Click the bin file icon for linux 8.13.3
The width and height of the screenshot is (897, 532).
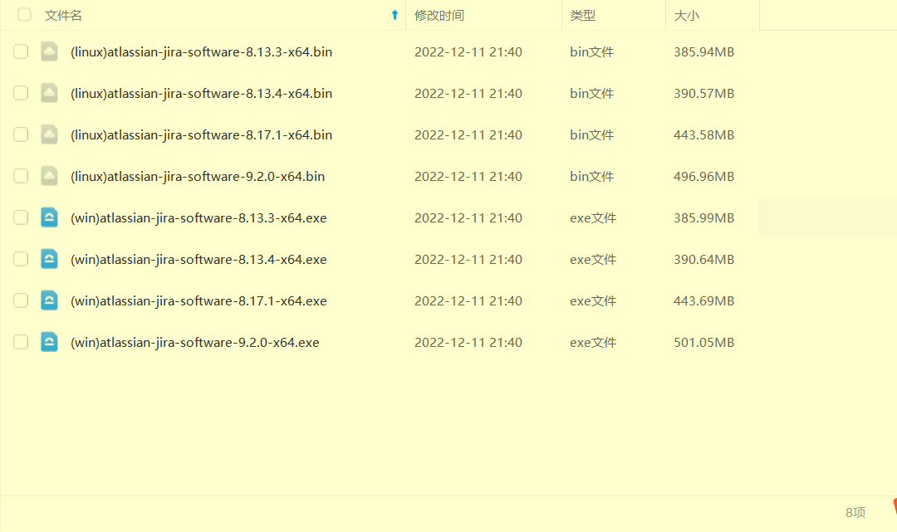(x=49, y=51)
